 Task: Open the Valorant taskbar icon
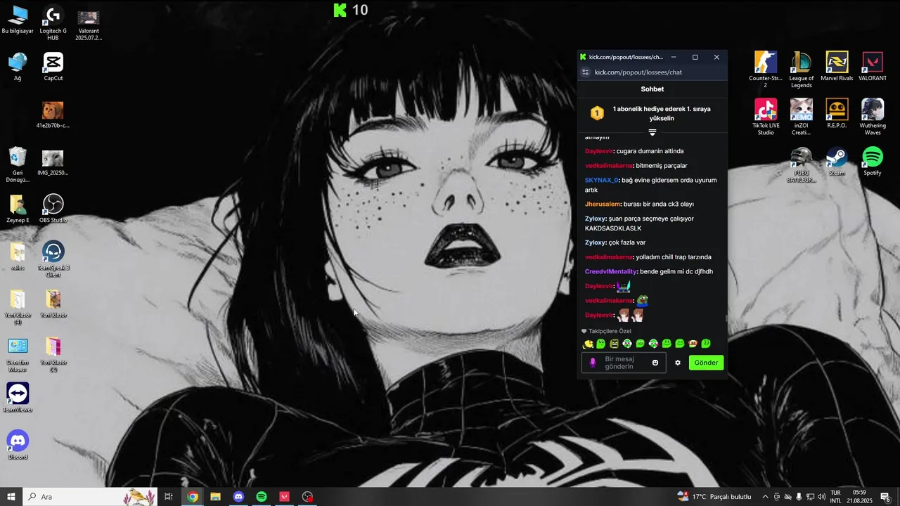285,497
